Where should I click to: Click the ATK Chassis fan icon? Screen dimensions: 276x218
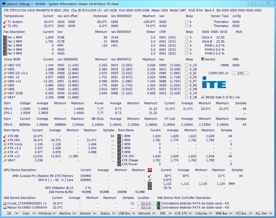click(119, 160)
